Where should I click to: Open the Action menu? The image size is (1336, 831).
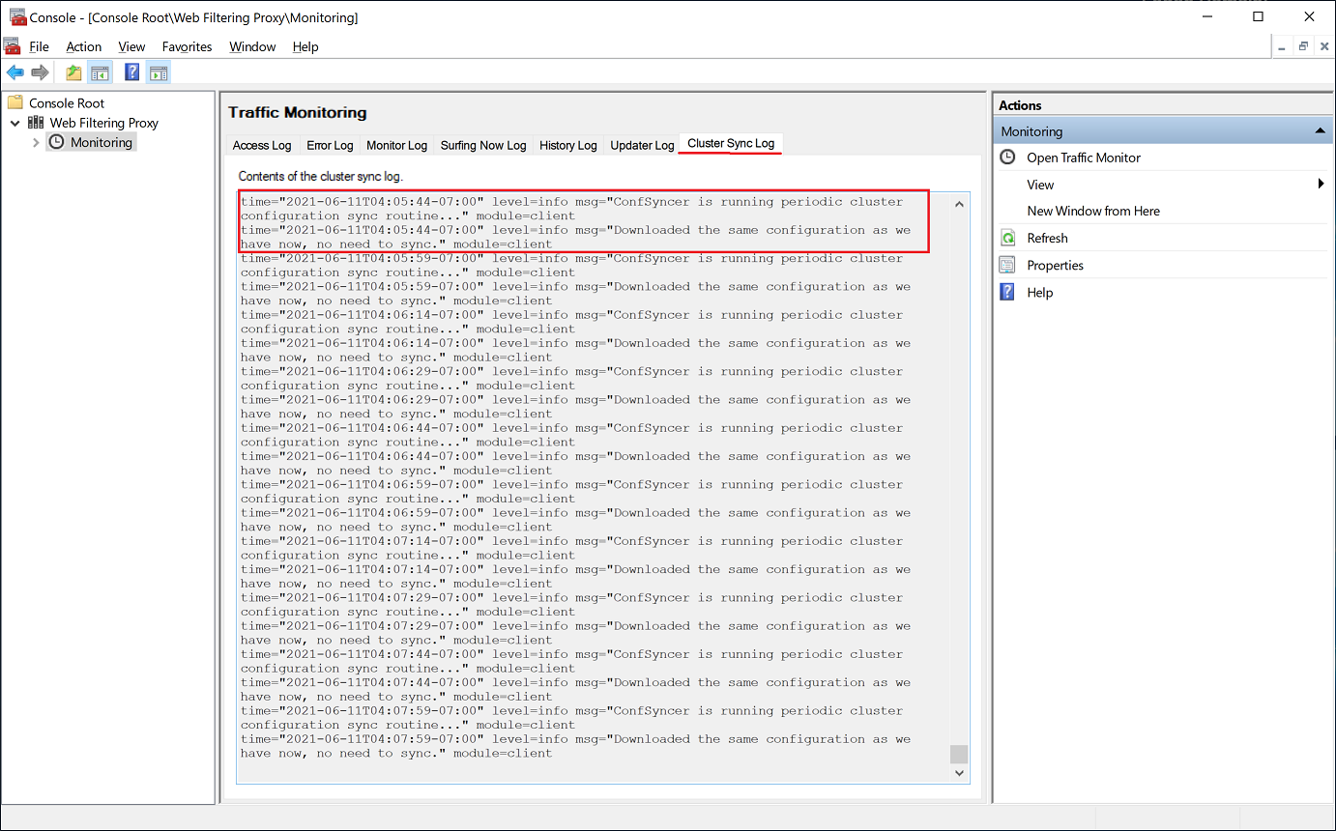pos(84,46)
